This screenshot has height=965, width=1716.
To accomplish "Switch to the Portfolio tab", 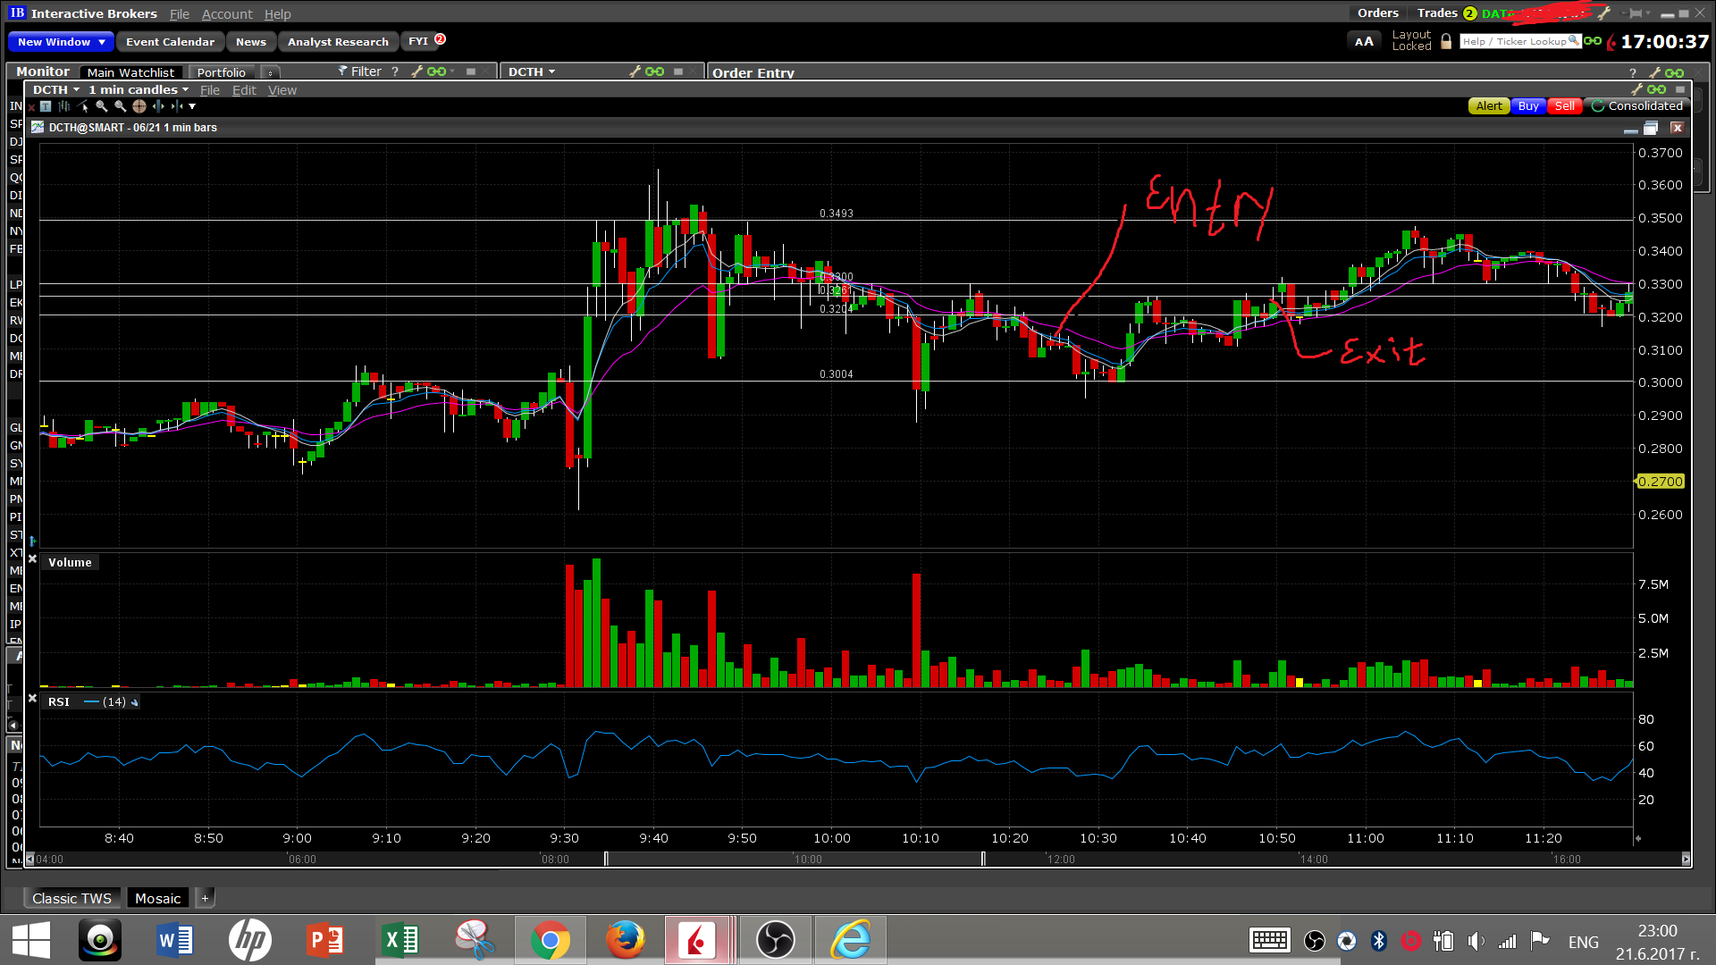I will 221,72.
